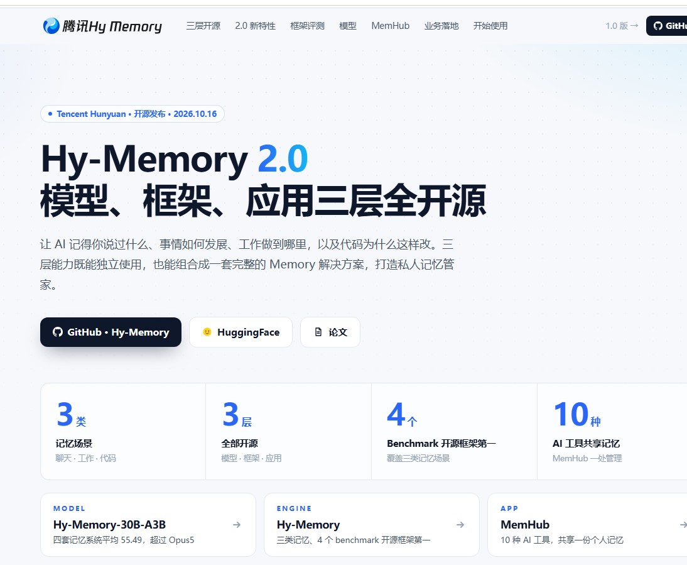
Task: Click 模型、框架、应用三层全开源 headline
Action: point(263,201)
